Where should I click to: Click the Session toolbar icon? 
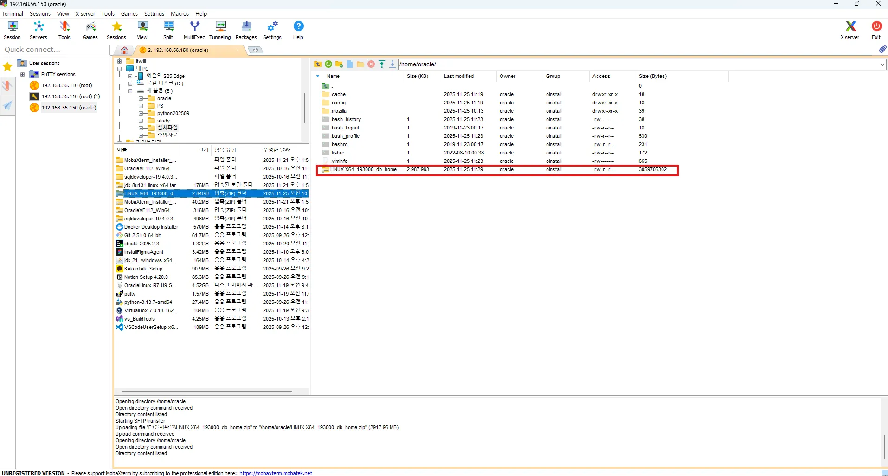[13, 30]
